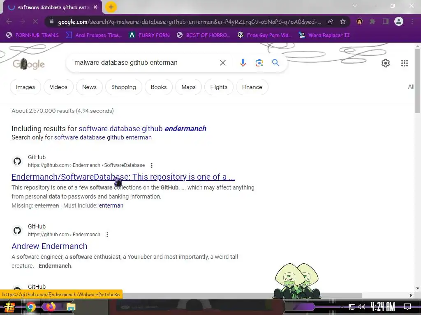Screen dimensions: 421x315
Task: Click software database github endermanch suggestion
Action: click(143, 128)
